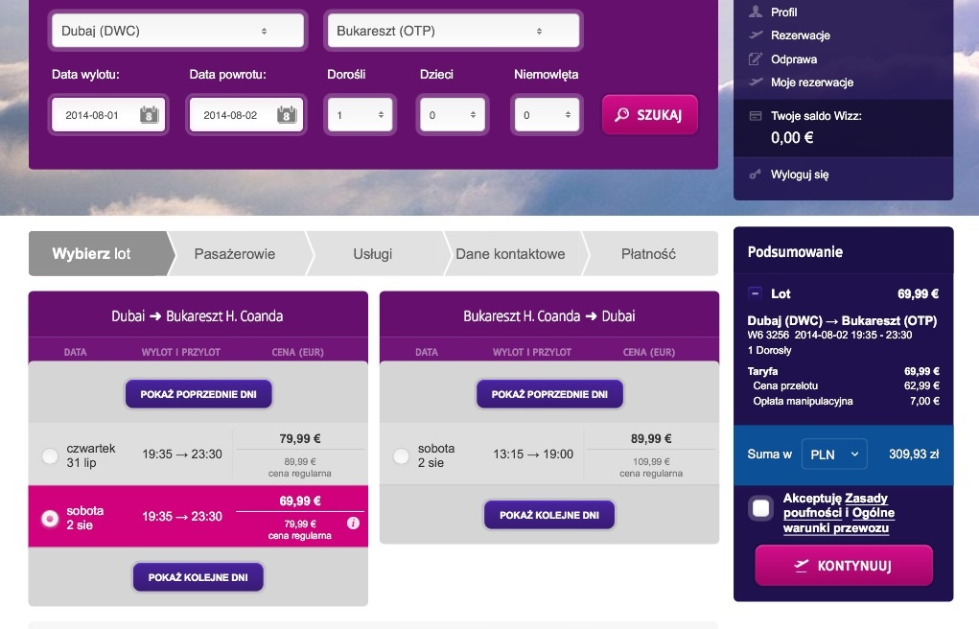Go to the Pasażerowie step tab
979x629 pixels.
tap(235, 253)
